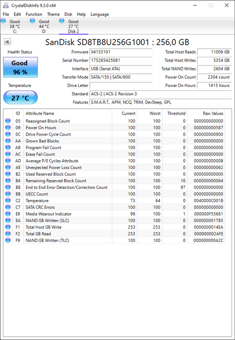Image resolution: width=235 pixels, height=340 pixels.
Task: Click the status orb for Remaining Reserved Block Count
Action: (8, 181)
